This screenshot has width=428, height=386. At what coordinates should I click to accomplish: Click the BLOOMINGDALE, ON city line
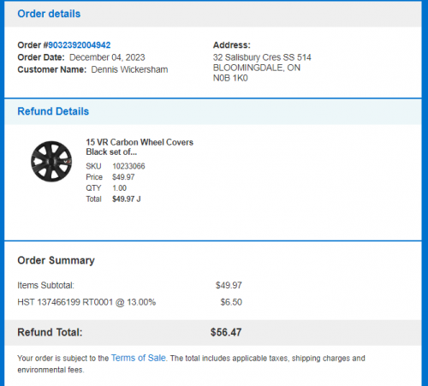[x=257, y=68]
